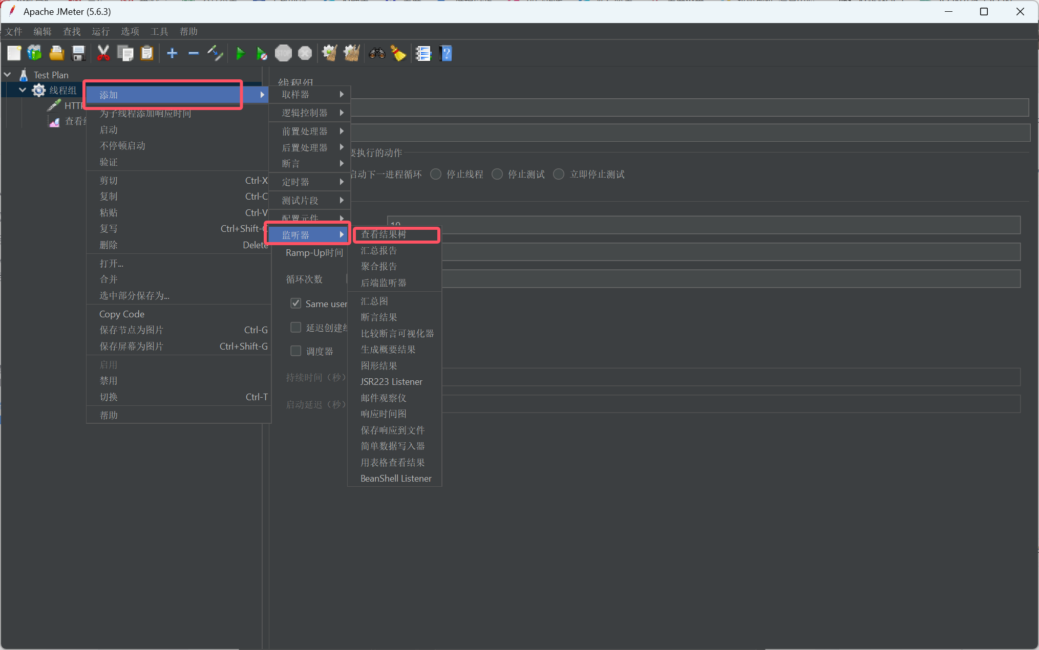Select the Start test icon

point(241,53)
